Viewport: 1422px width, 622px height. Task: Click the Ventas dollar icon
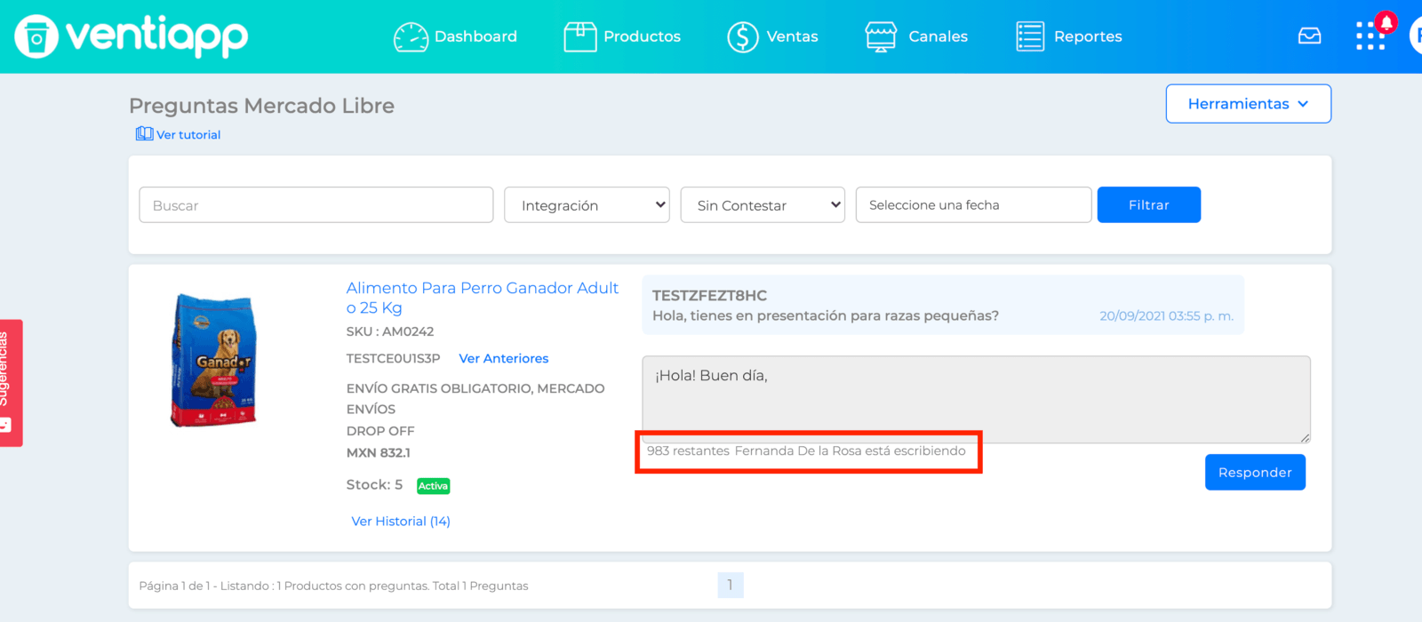743,36
